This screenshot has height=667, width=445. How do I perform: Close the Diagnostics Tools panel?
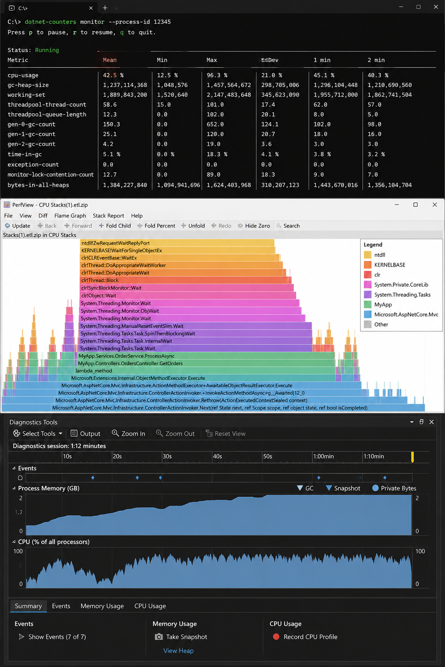coord(432,422)
